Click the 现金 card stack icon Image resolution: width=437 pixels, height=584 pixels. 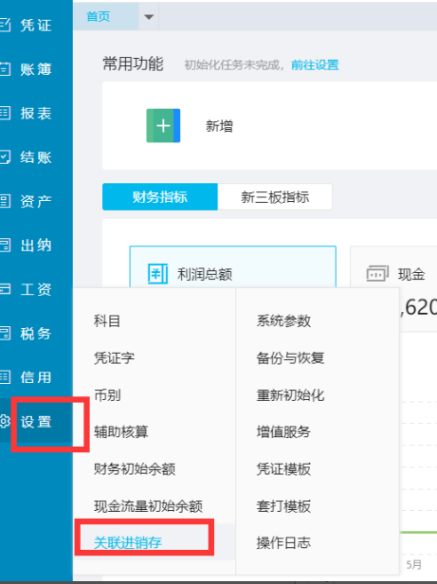pyautogui.click(x=377, y=274)
